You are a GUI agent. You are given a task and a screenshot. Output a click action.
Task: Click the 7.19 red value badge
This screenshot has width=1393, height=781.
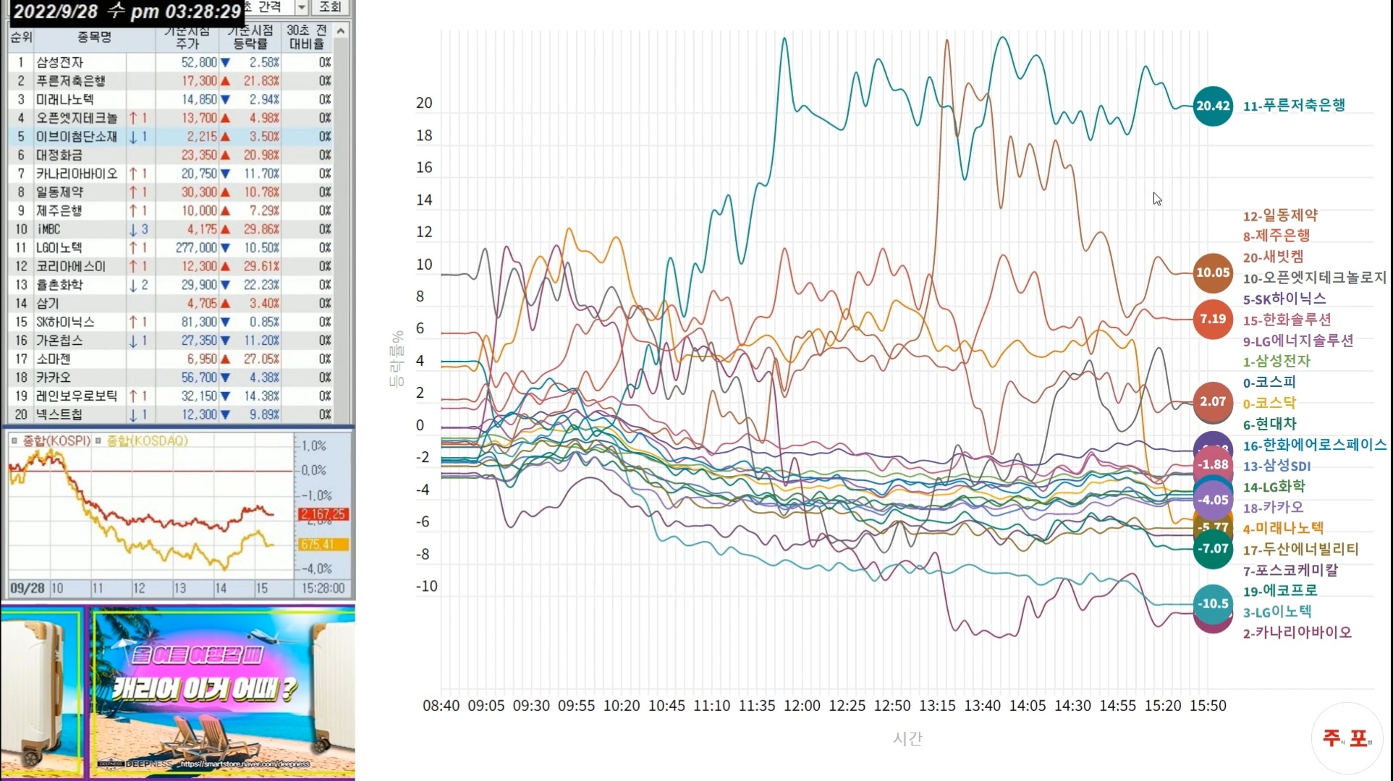click(1213, 319)
